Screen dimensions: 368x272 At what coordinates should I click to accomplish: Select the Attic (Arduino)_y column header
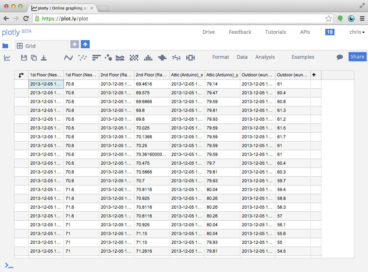[222, 75]
